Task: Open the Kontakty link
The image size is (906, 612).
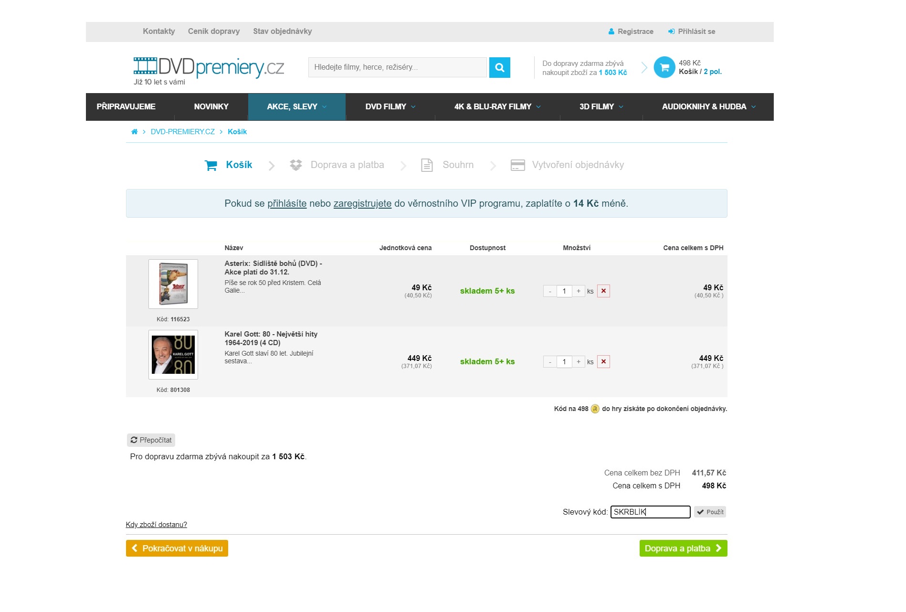Action: [159, 32]
